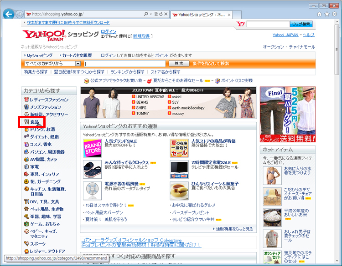
Task: Click the browser forward arrow button
Action: coord(20,15)
